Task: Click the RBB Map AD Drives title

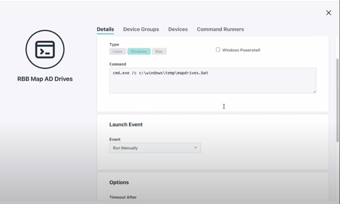Action: 45,79
